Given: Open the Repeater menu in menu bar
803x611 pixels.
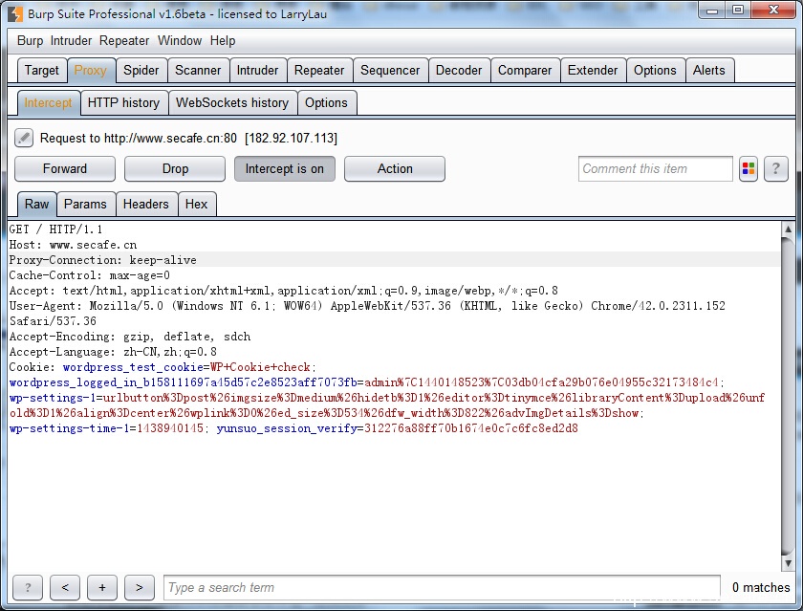Looking at the screenshot, I should pyautogui.click(x=124, y=40).
